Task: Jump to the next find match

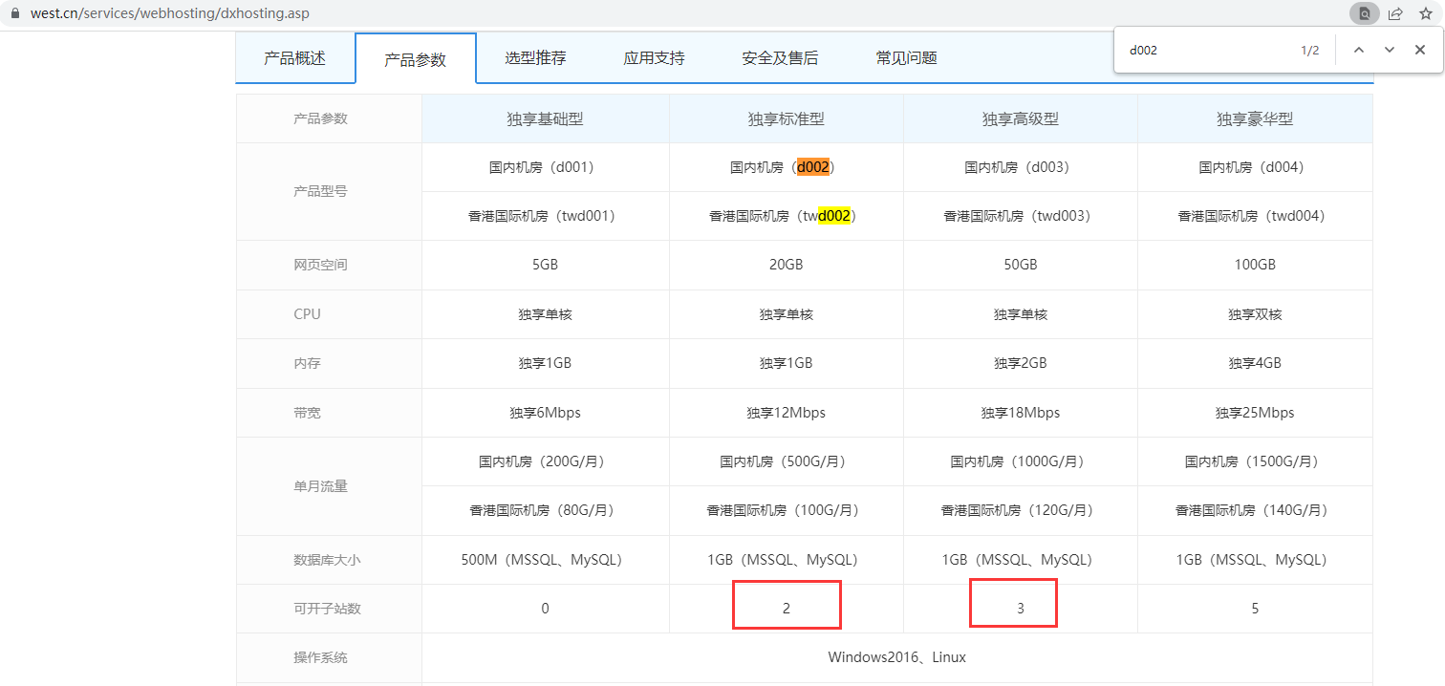Action: [1389, 51]
